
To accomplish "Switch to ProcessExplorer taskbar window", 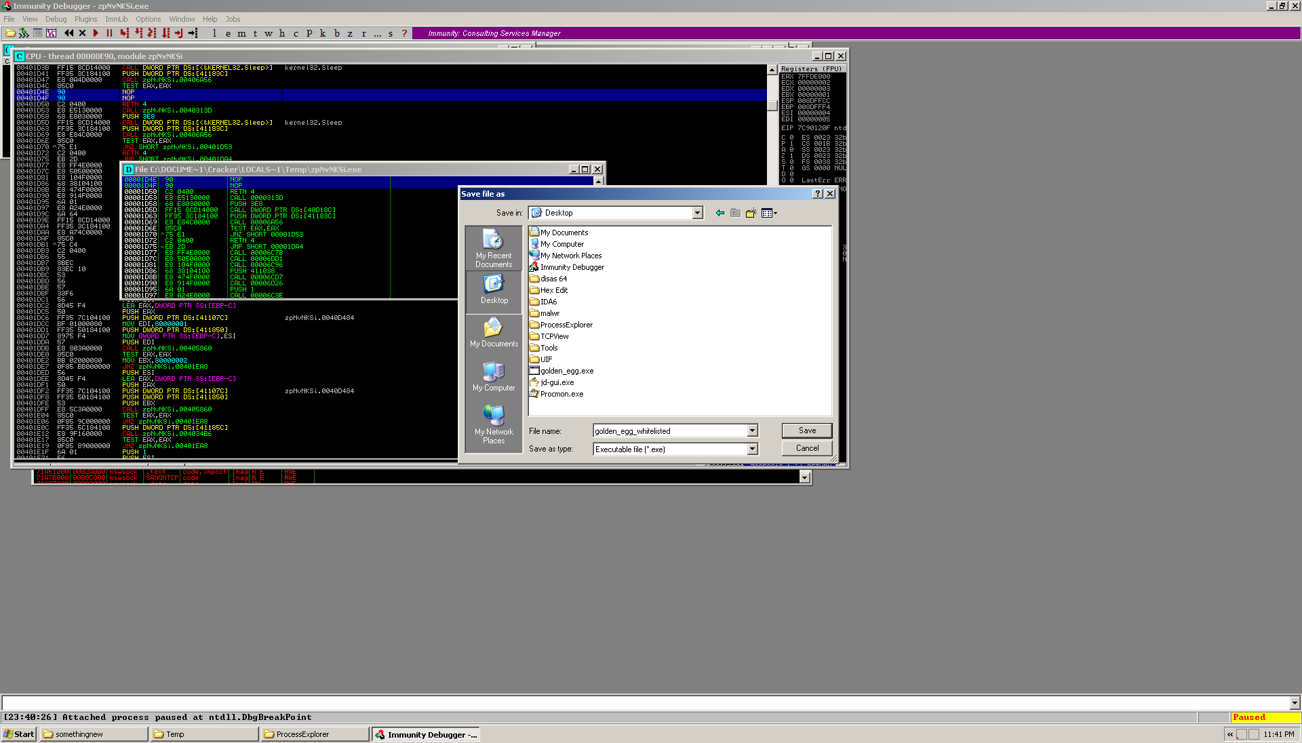I will 315,734.
